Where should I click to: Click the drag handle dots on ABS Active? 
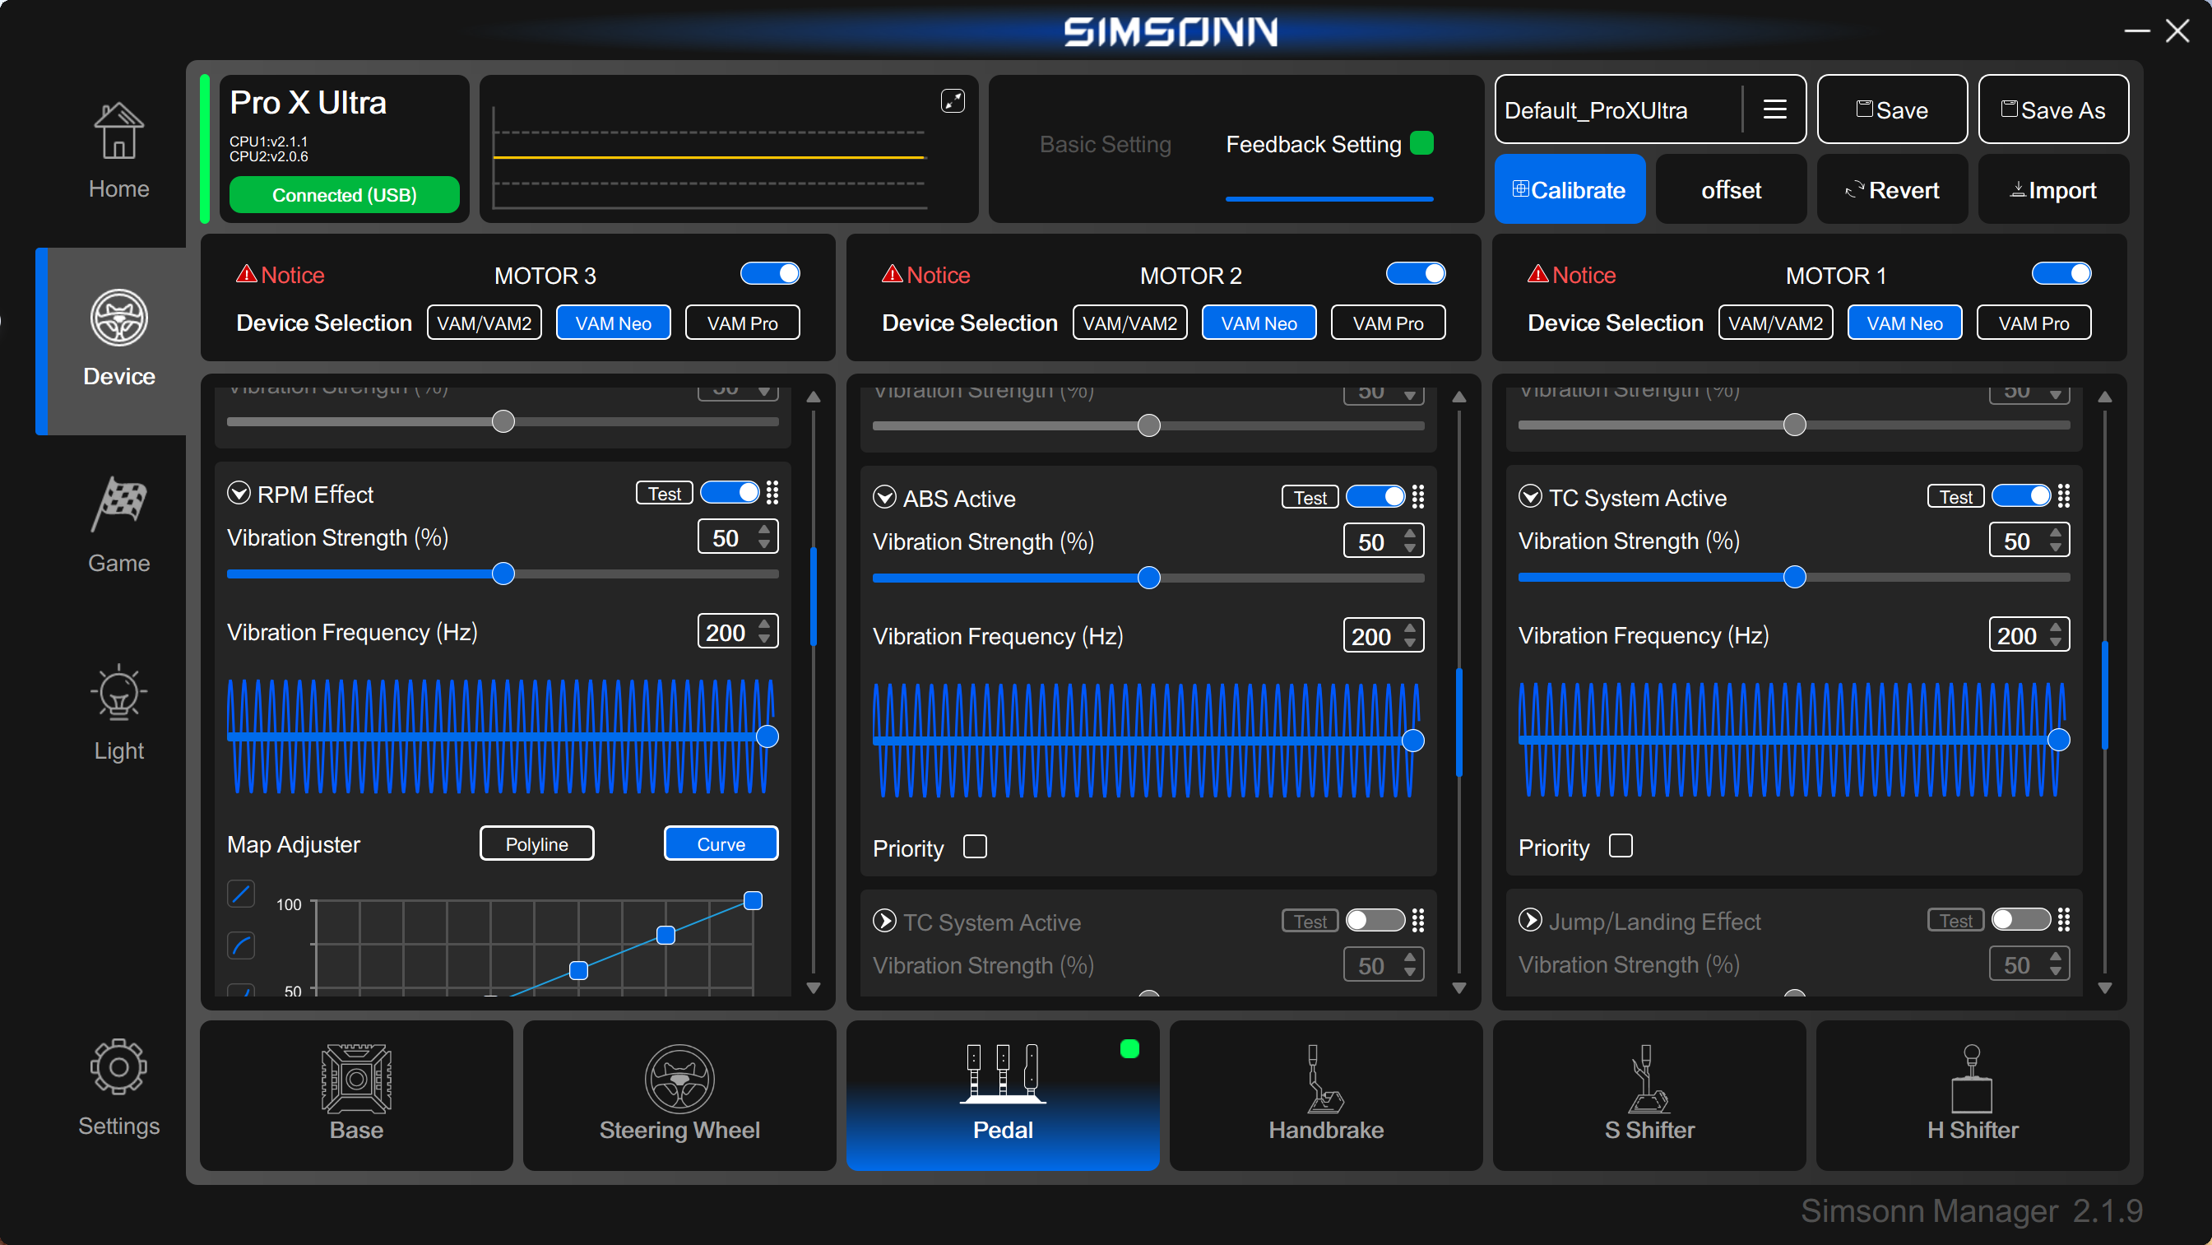coord(1417,497)
